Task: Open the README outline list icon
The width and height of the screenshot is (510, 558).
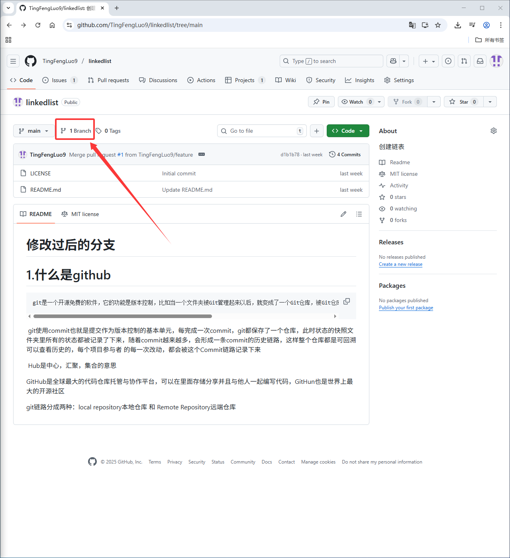Action: tap(359, 214)
